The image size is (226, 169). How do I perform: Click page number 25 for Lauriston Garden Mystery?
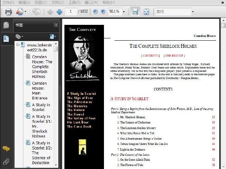[213, 128]
